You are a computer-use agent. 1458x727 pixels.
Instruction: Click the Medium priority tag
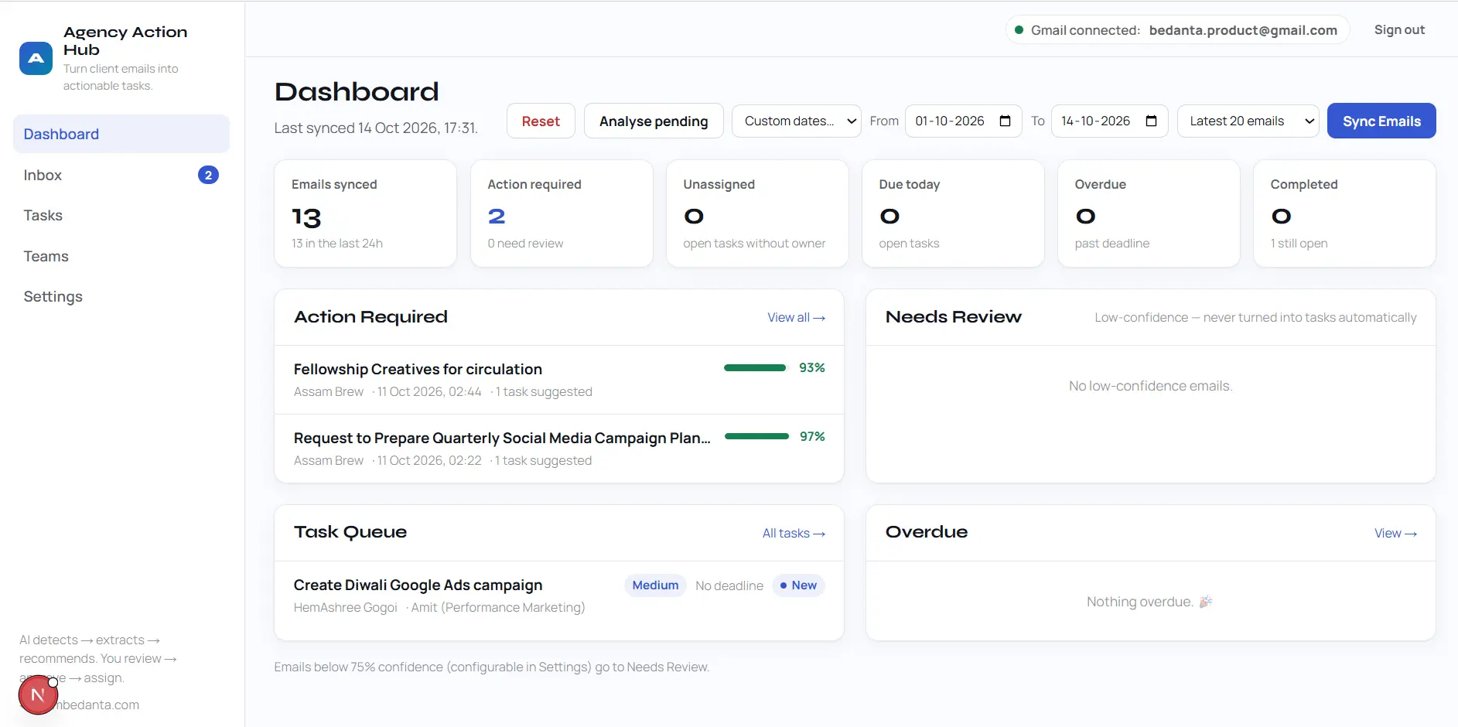click(655, 585)
